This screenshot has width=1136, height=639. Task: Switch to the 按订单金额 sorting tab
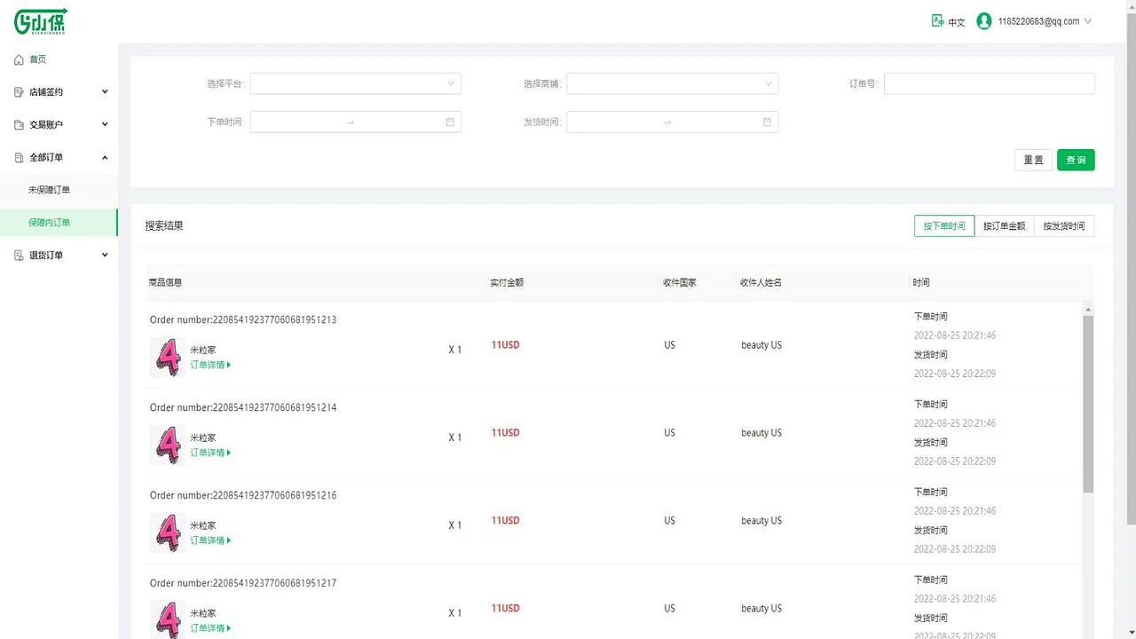[x=1004, y=225]
